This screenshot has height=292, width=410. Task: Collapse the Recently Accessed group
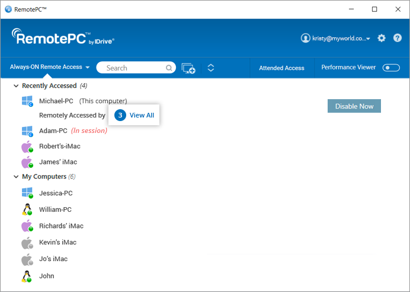tap(16, 86)
